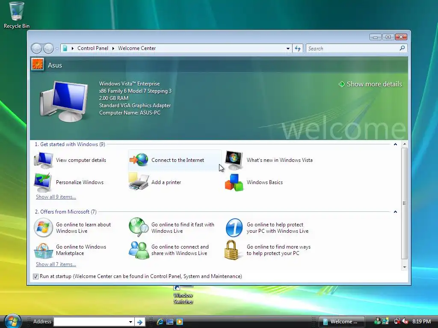This screenshot has height=328, width=438.
Task: Click the Welcome taskbar button
Action: click(x=341, y=322)
